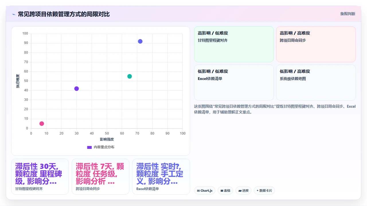The image size is (367, 206).
Task: Open the 滞后性 30天 data card
Action: [40, 177]
